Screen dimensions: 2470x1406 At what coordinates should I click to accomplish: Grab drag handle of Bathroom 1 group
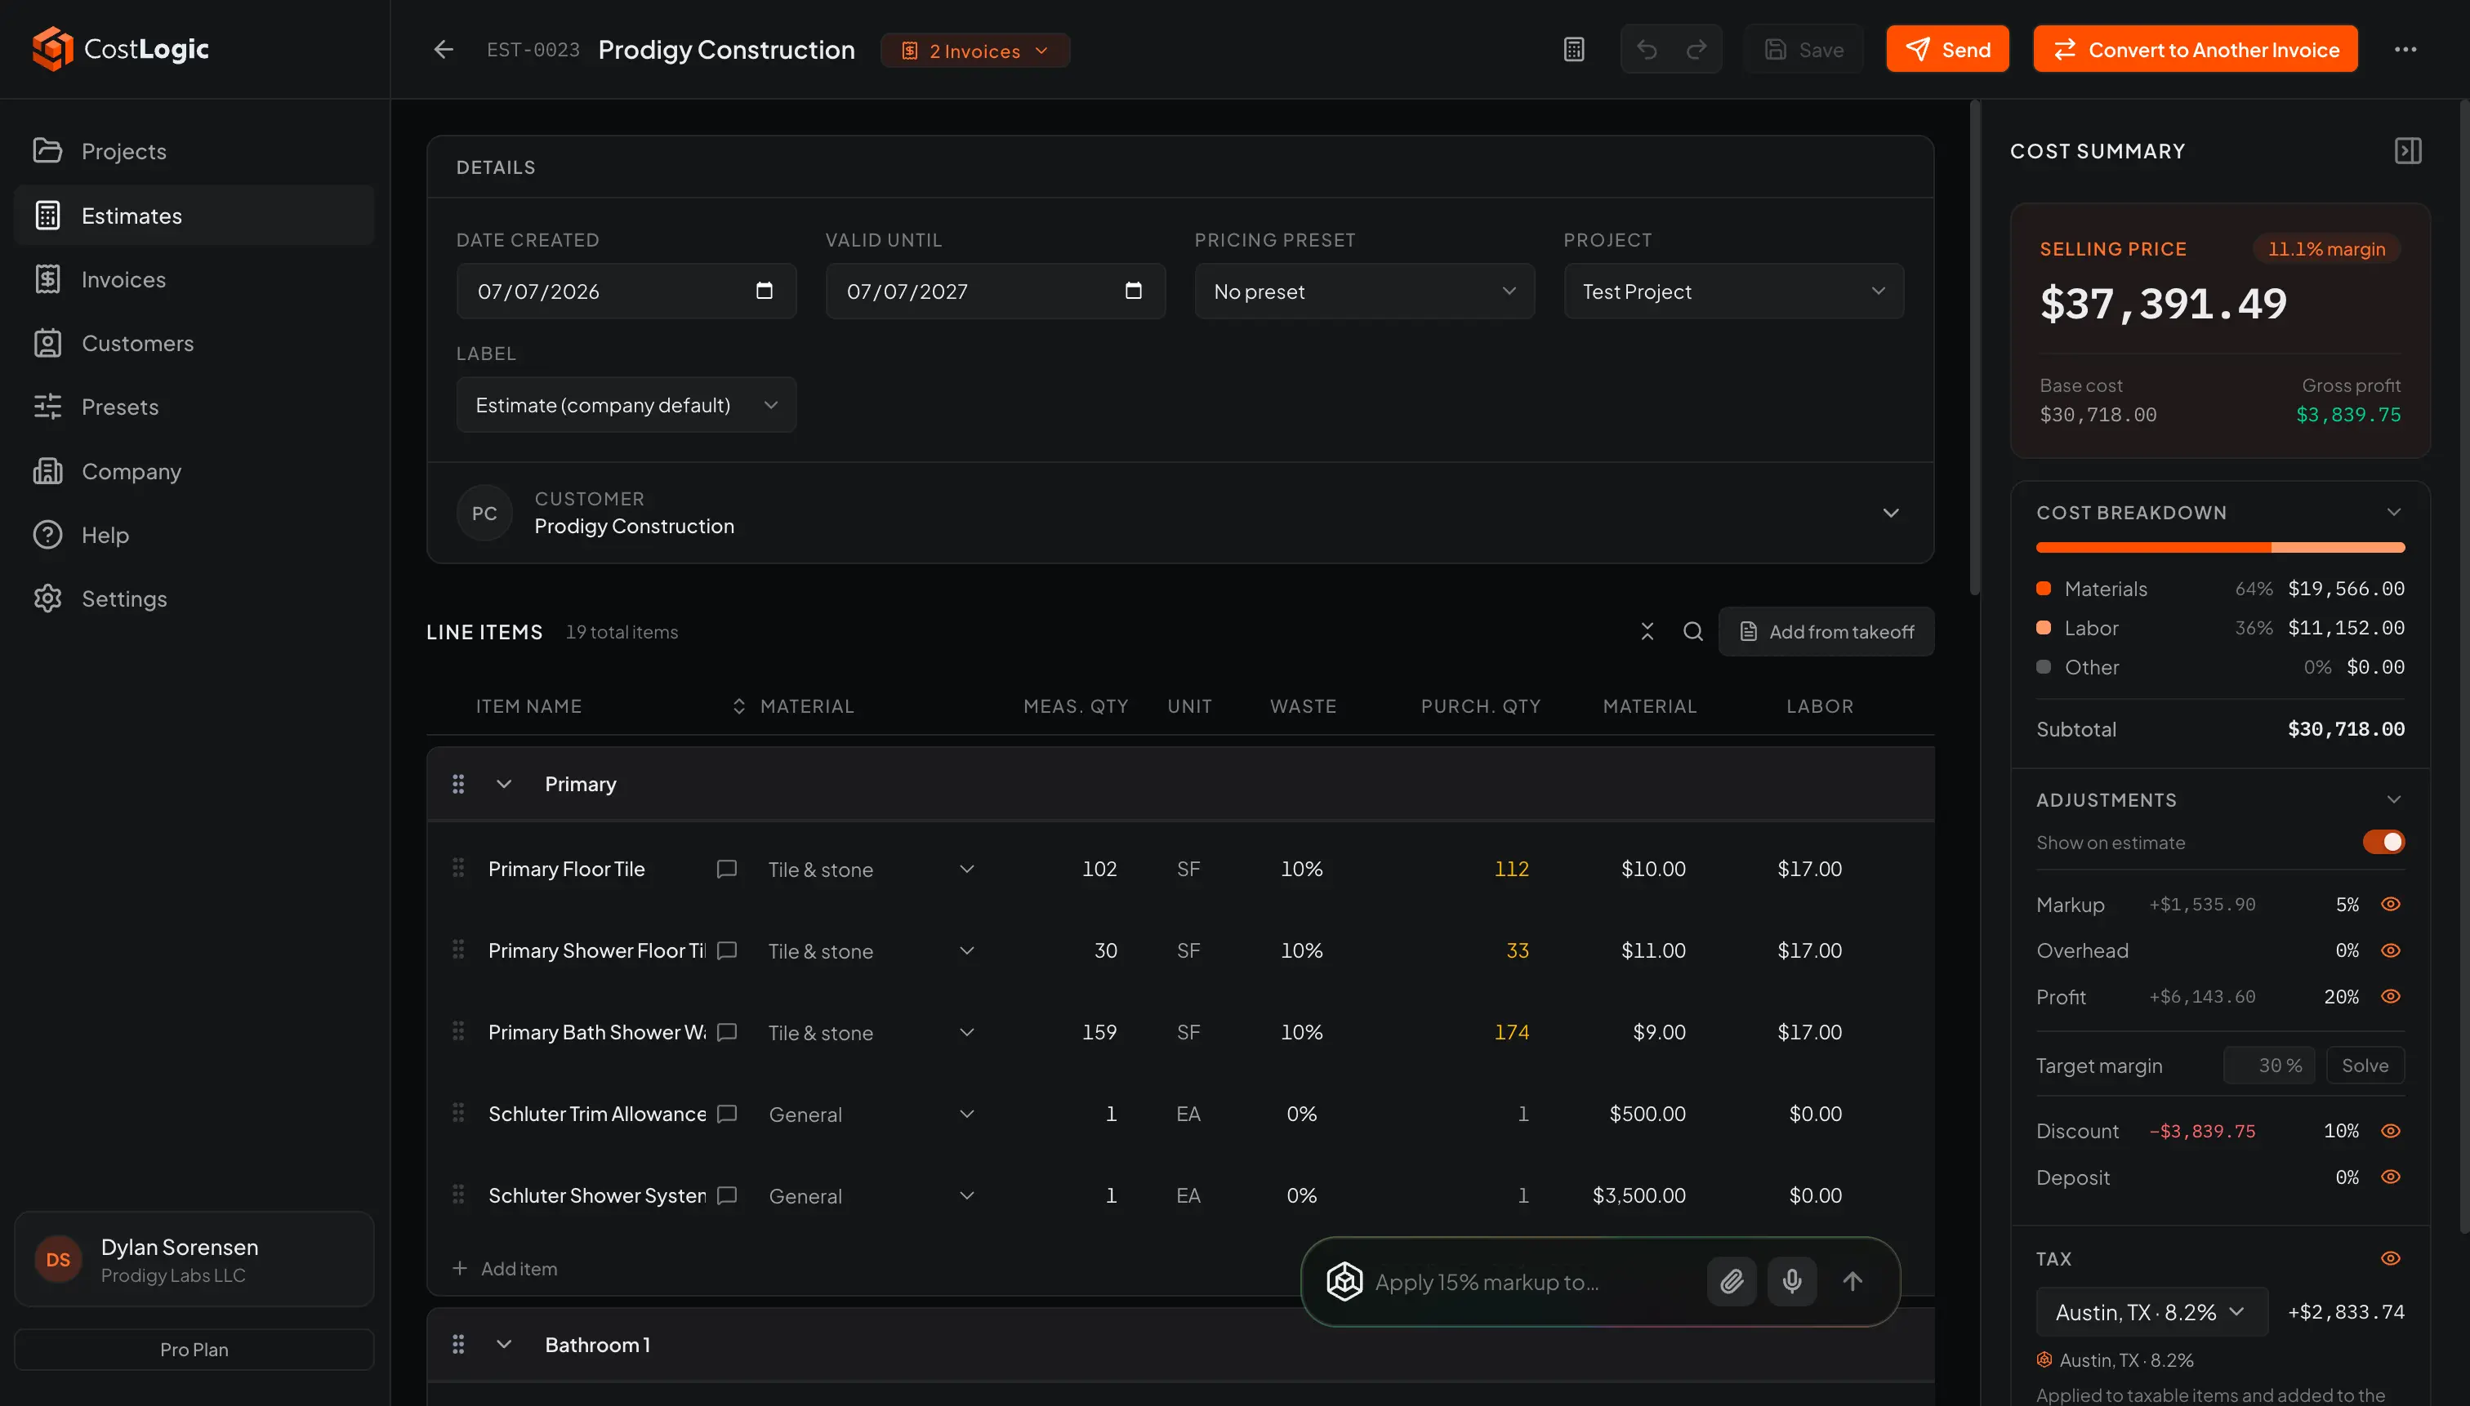(x=458, y=1344)
